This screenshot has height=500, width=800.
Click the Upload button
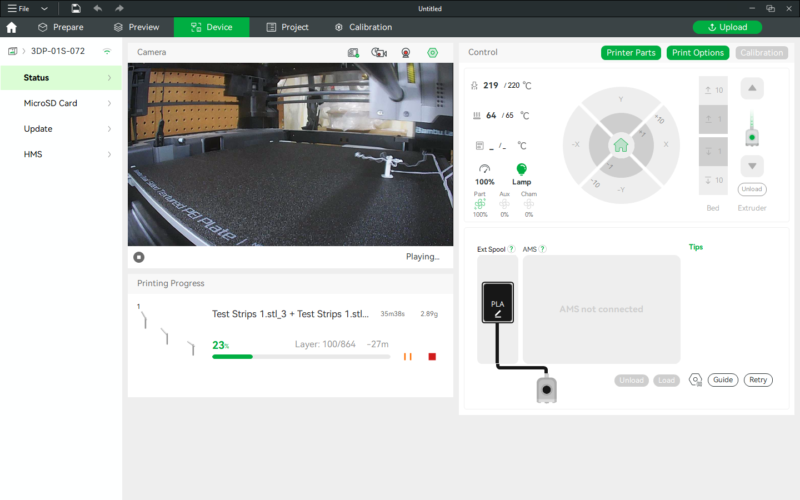727,27
